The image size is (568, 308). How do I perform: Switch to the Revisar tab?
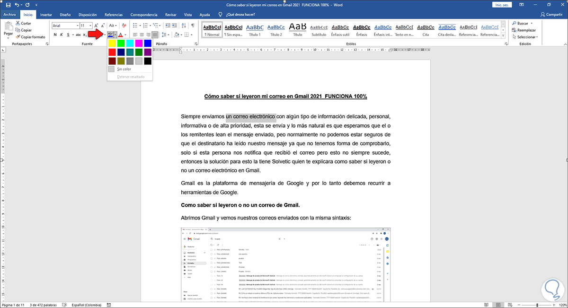tap(171, 15)
